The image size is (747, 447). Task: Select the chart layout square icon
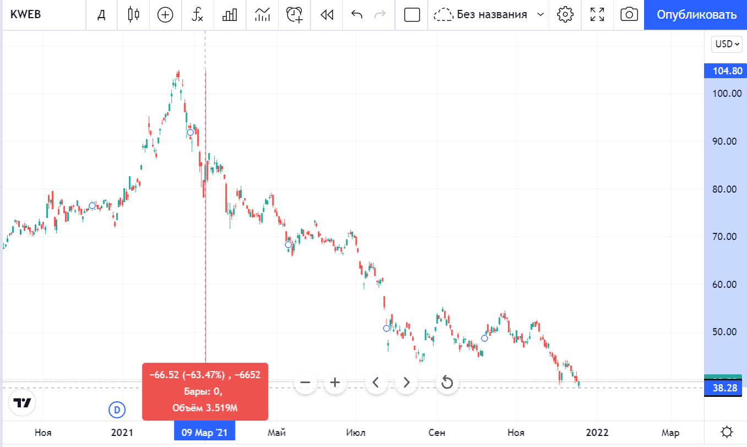tap(412, 15)
